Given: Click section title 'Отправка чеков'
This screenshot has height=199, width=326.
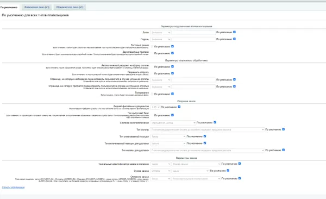Looking at the screenshot, I should [x=186, y=101].
